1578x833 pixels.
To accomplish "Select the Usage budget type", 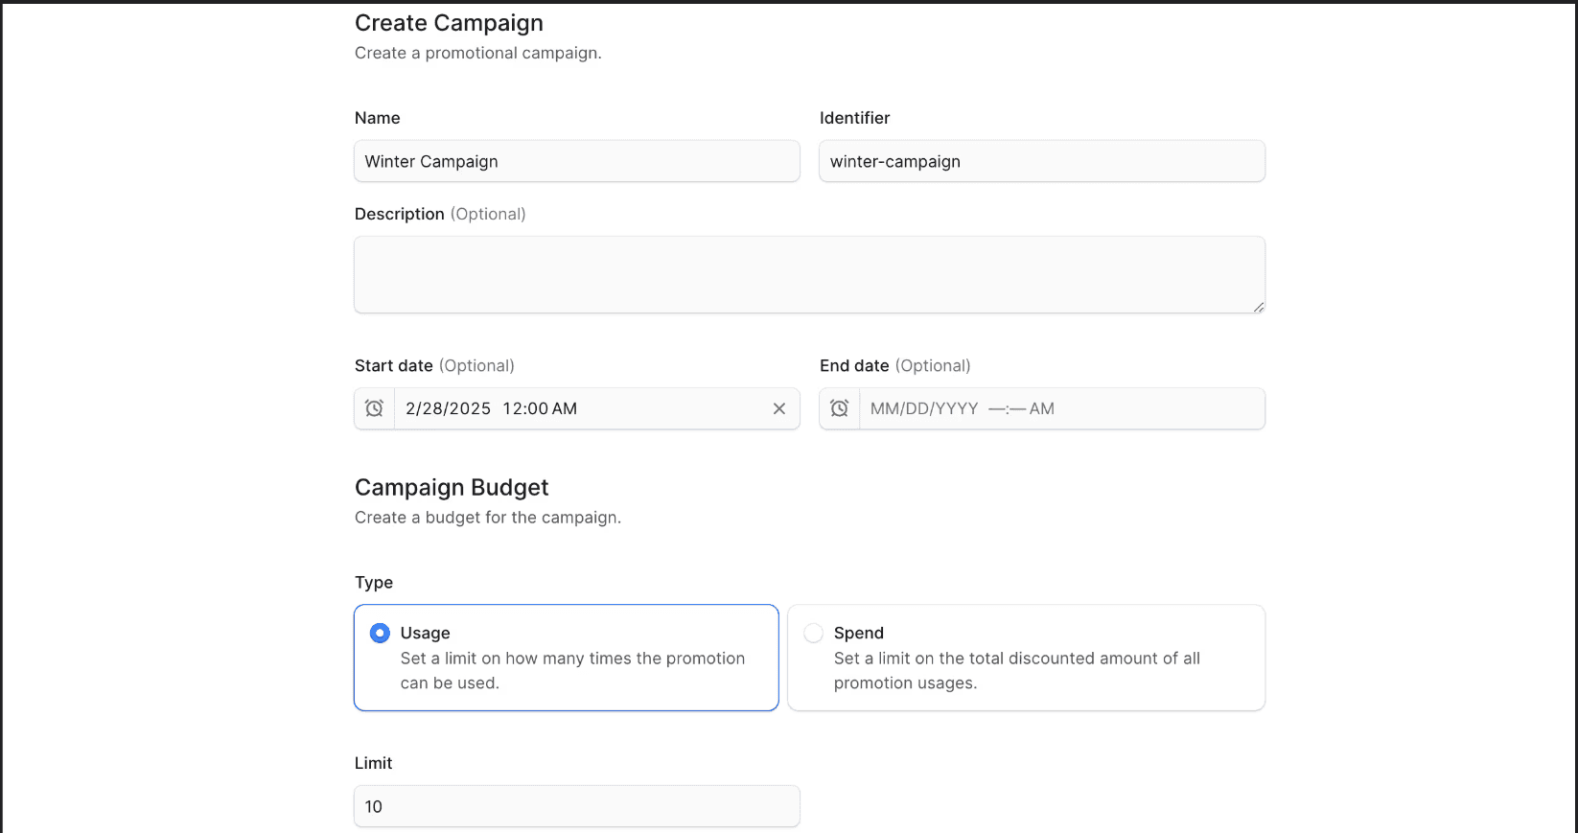I will pyautogui.click(x=381, y=633).
